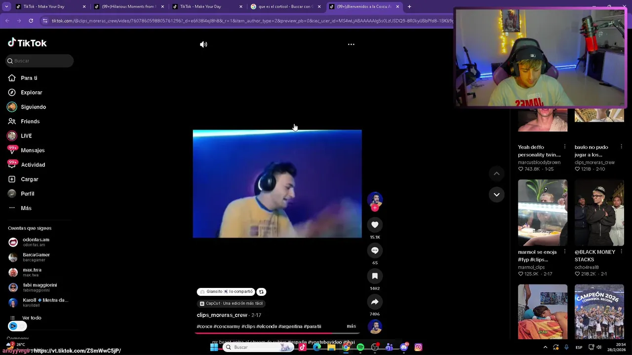Go to the previous video with up chevron
The height and width of the screenshot is (355, 632).
click(497, 174)
